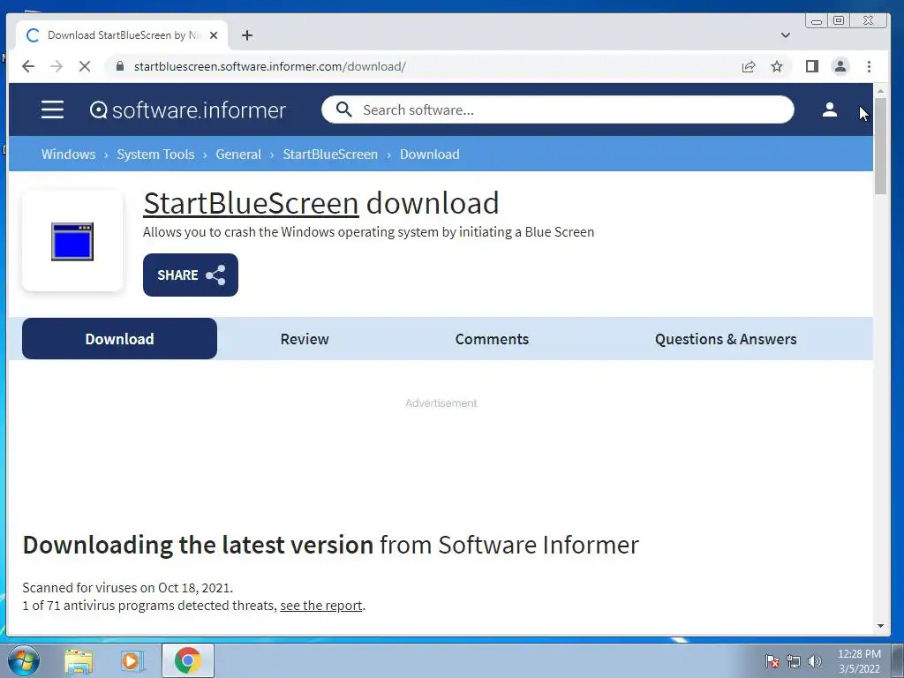Open the System Tools breadcrumb link
The height and width of the screenshot is (678, 904).
155,154
